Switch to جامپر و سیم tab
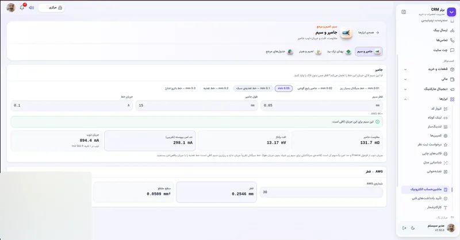 click(x=369, y=52)
